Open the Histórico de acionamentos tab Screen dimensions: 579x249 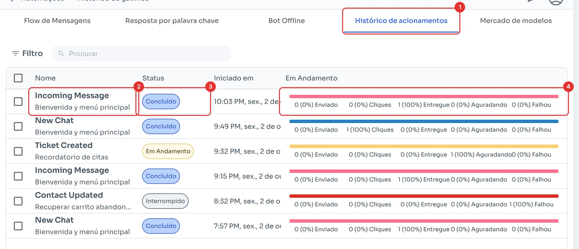click(401, 21)
